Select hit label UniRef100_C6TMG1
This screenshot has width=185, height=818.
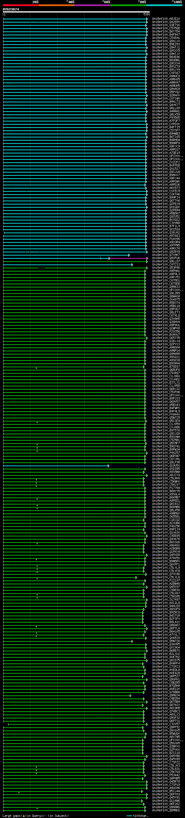(x=166, y=280)
